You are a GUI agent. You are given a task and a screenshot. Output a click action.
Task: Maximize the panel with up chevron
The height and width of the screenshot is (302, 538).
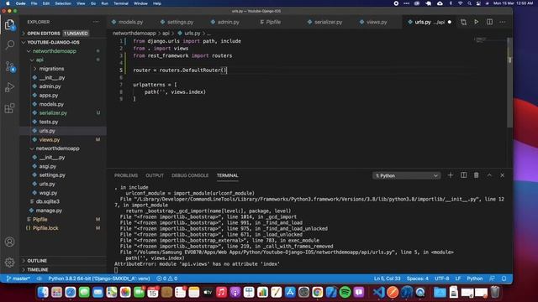click(489, 175)
